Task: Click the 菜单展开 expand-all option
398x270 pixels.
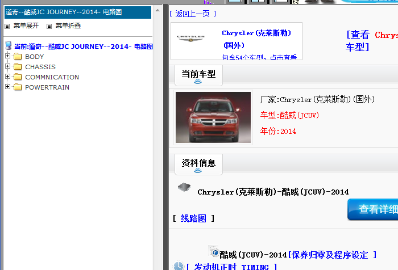Action: pyautogui.click(x=26, y=26)
